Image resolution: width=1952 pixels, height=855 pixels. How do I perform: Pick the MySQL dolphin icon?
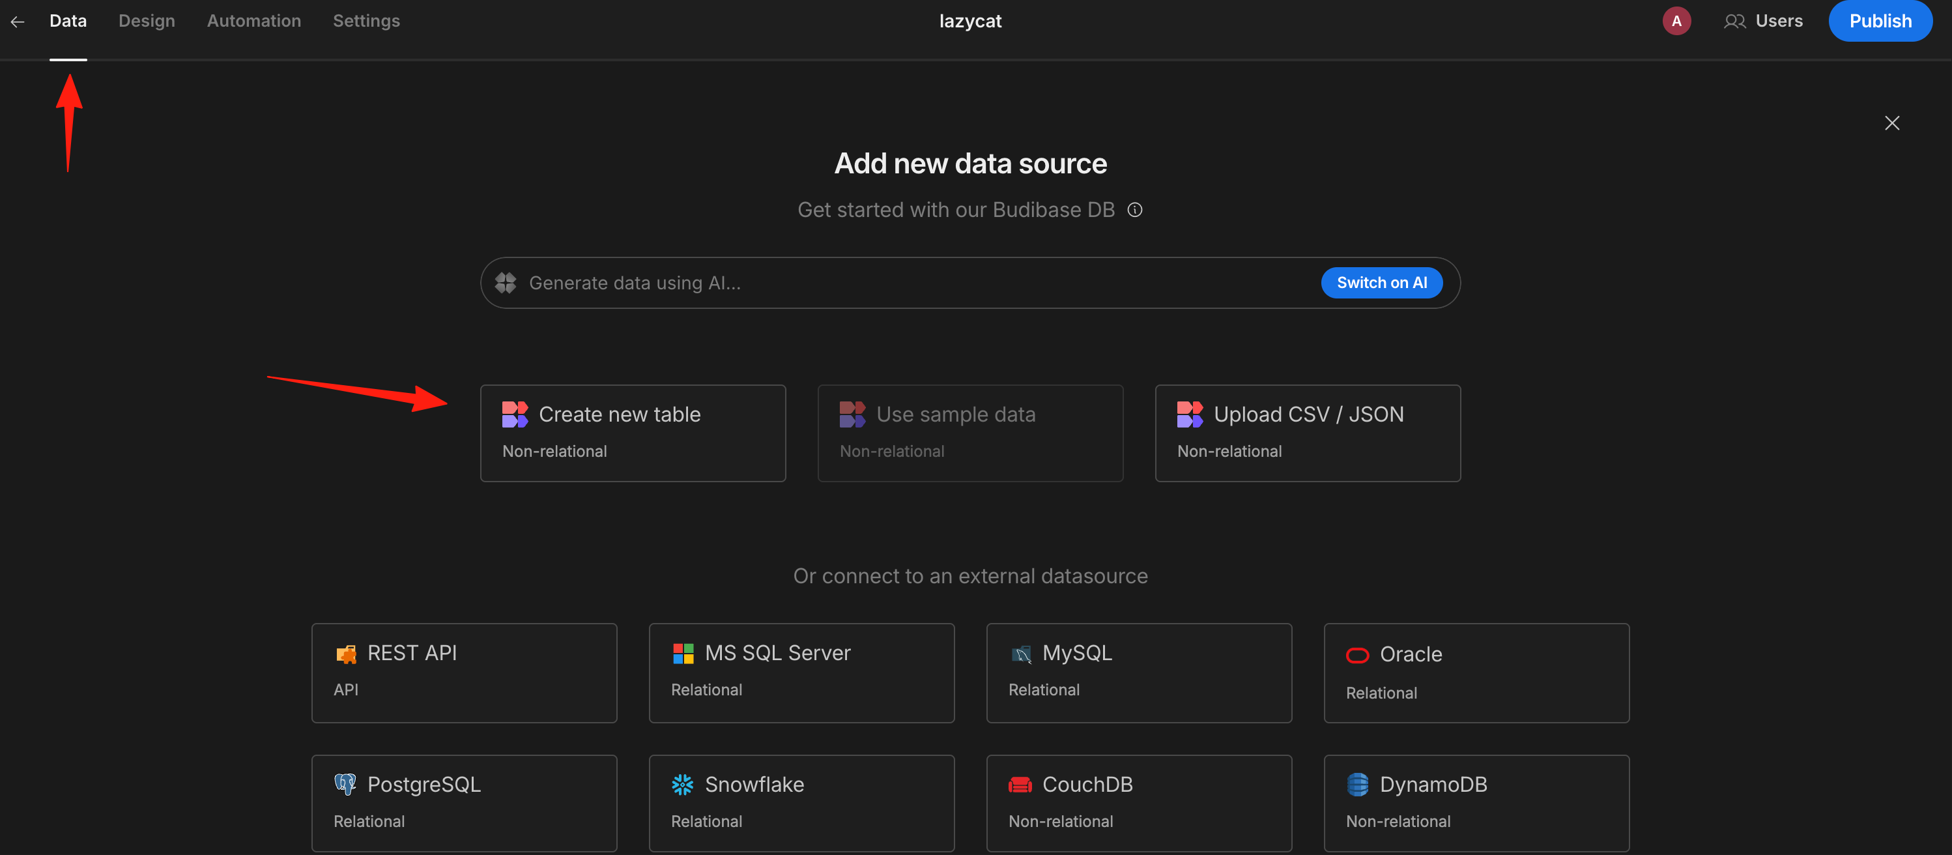(1021, 654)
